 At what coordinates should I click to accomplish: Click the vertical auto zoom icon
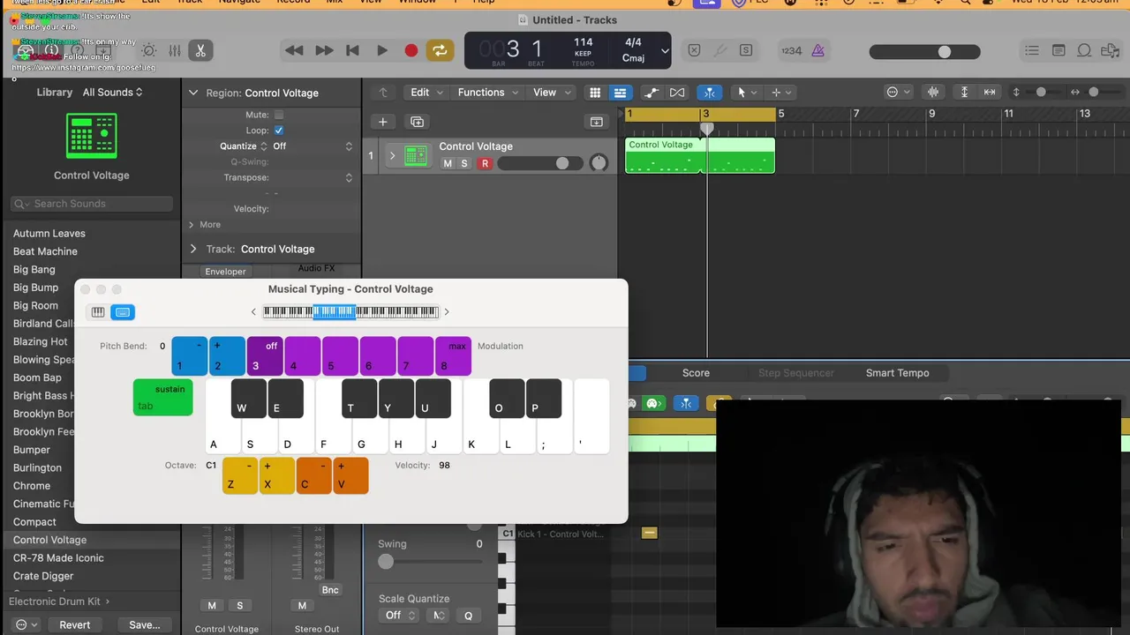click(964, 93)
